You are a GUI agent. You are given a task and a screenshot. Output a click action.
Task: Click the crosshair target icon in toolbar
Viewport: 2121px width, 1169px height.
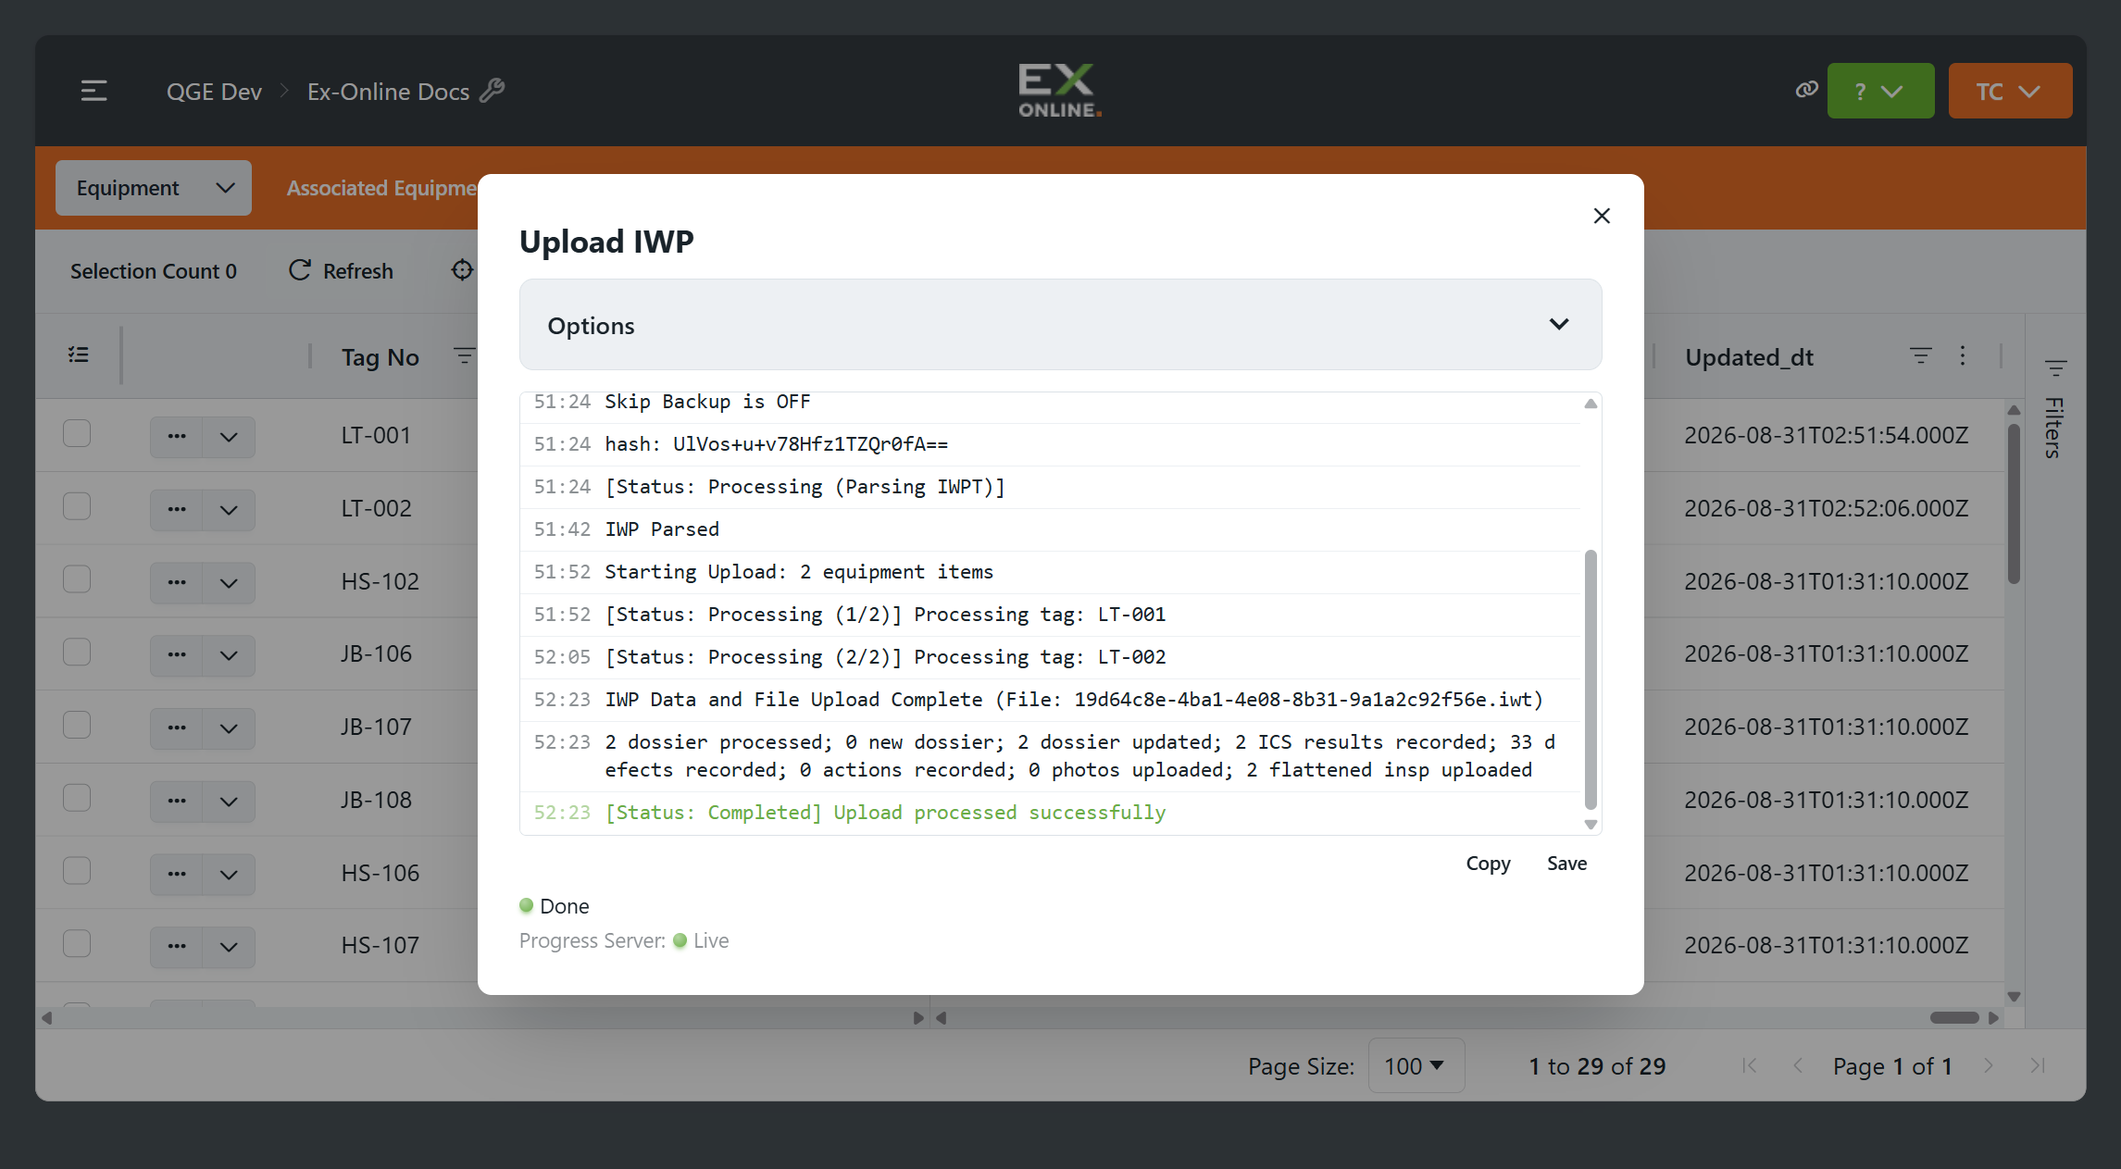coord(462,269)
